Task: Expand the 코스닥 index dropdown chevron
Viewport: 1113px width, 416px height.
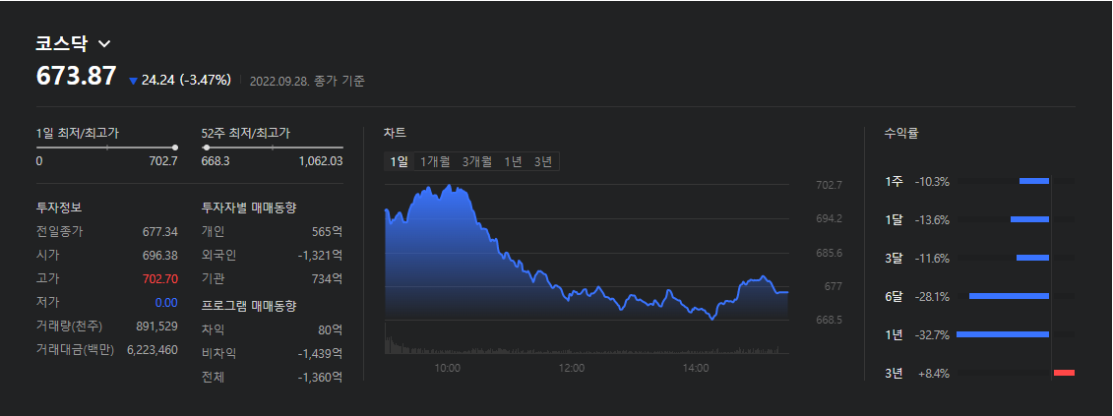Action: (104, 44)
